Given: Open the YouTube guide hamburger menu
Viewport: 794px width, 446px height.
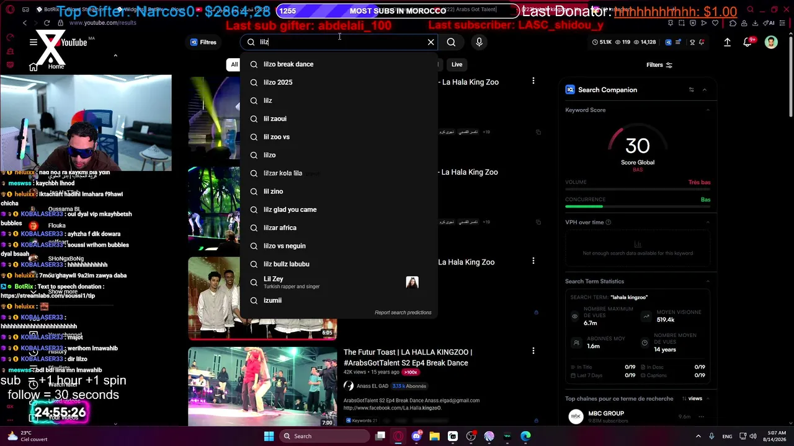Looking at the screenshot, I should click(x=33, y=42).
